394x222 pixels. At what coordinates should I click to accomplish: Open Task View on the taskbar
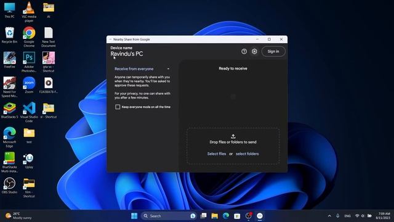[x=203, y=216]
